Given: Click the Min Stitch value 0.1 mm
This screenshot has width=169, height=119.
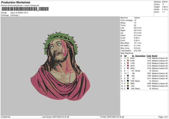Looking at the screenshot, I should (x=137, y=45).
